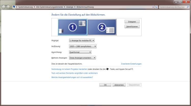Viewport: 191px width, 106px height.
Task: Click the Forward navigation arrow
Action: tap(8, 7)
